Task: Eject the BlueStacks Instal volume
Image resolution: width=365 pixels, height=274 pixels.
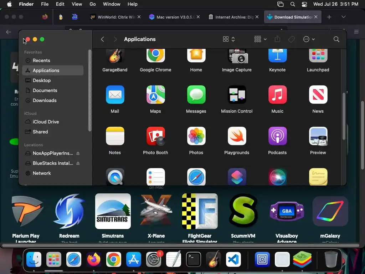Action: tap(78, 163)
